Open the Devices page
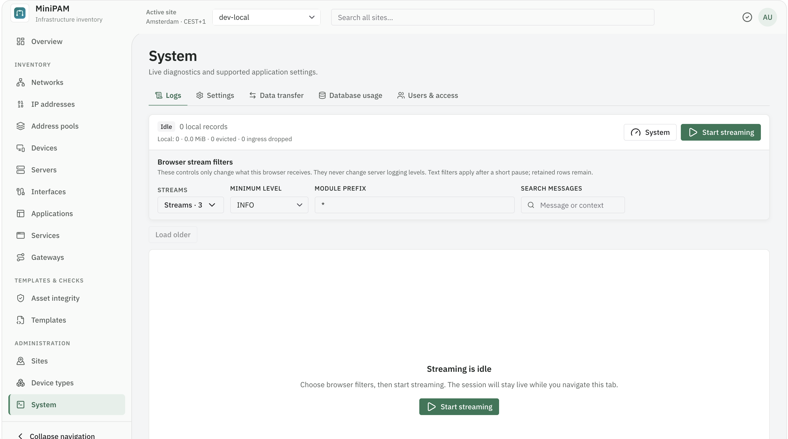Screen dimensions: 788x439 (x=67, y=148)
